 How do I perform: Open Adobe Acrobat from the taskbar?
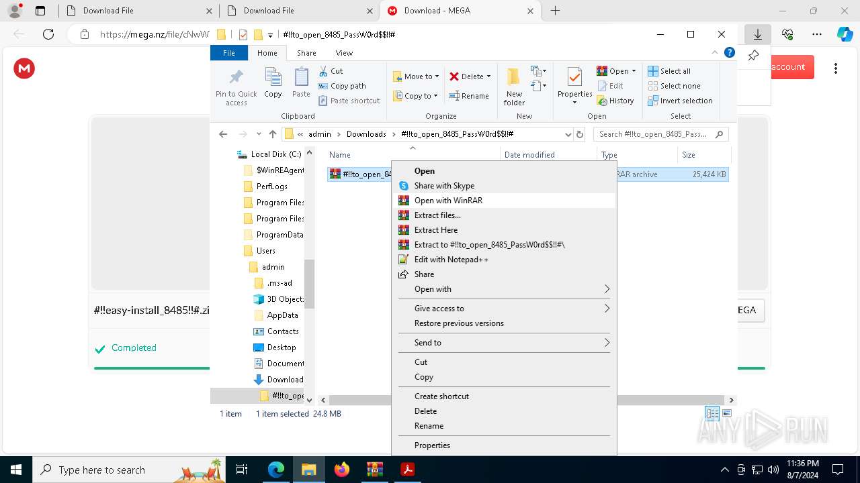pos(407,470)
